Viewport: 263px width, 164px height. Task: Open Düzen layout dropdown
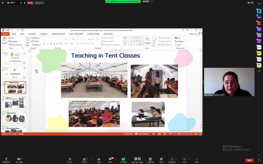pyautogui.click(x=36, y=38)
